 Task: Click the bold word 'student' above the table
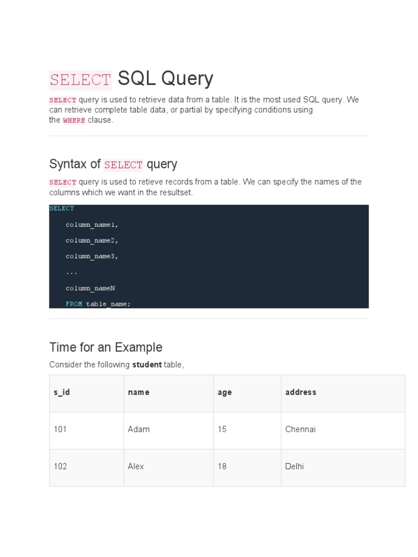[147, 364]
